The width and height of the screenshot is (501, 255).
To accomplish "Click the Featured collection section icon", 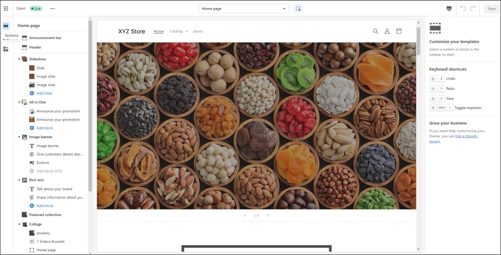I will pos(25,215).
